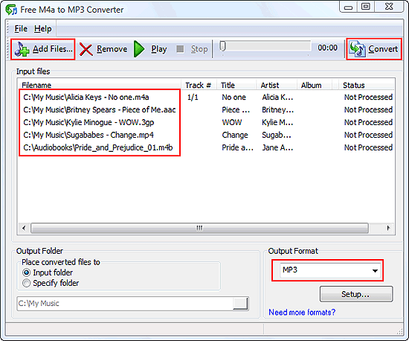Screen dimensions: 409x341
Task: Open the File menu
Action: point(21,28)
